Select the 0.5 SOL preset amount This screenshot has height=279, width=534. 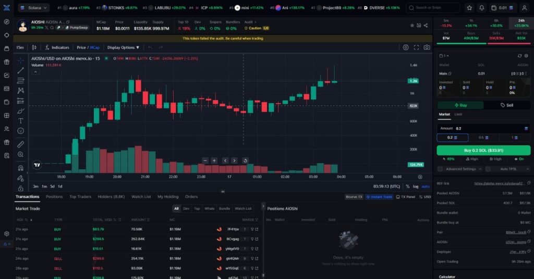(483, 137)
